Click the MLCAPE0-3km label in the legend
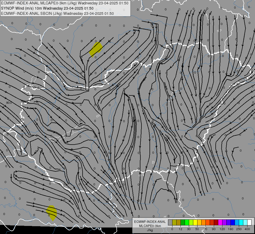This screenshot has width=255, height=234. [x=150, y=226]
